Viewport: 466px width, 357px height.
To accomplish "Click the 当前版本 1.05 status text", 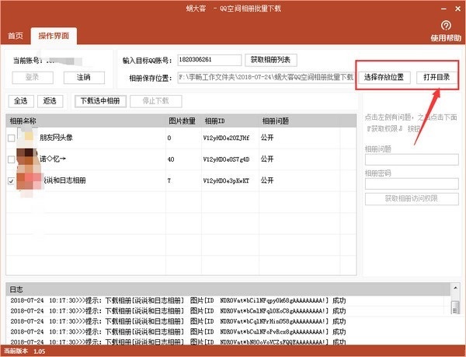I will coord(24,351).
